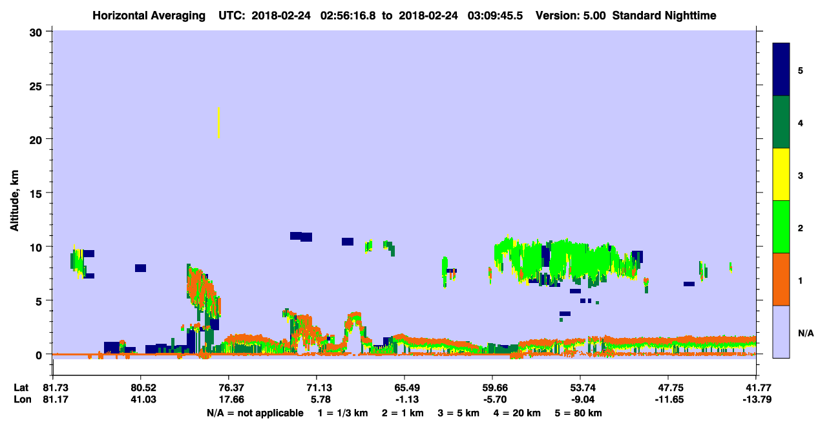The width and height of the screenshot is (840, 431).
Task: Click the lavender N/A color bar segment
Action: point(781,331)
